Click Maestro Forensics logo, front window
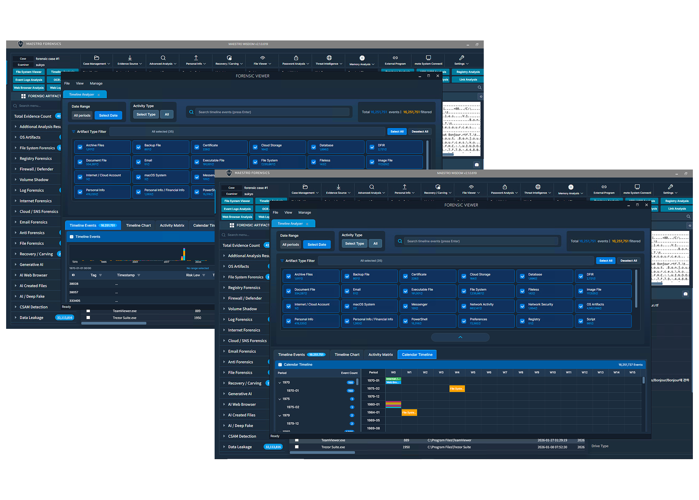Viewport: 699px width, 500px height. 229,173
